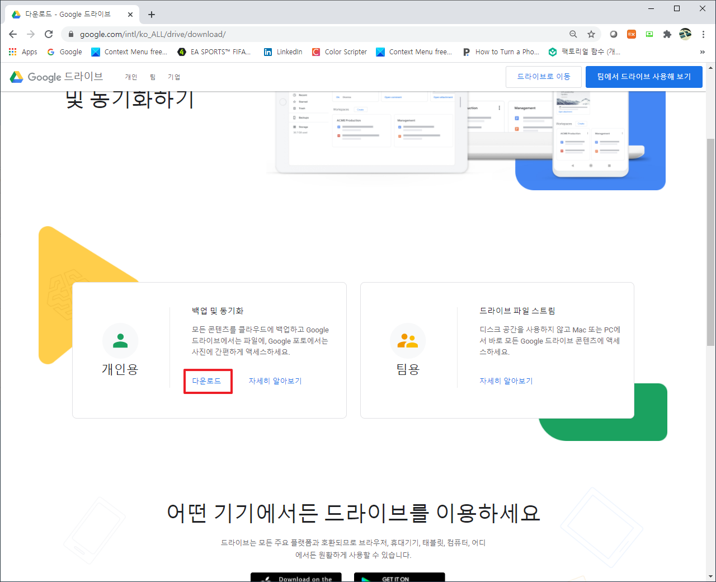Click the 어떤 기기에서든 드라이브를 이용하세요 heading
Image resolution: width=716 pixels, height=582 pixels.
pos(354,513)
